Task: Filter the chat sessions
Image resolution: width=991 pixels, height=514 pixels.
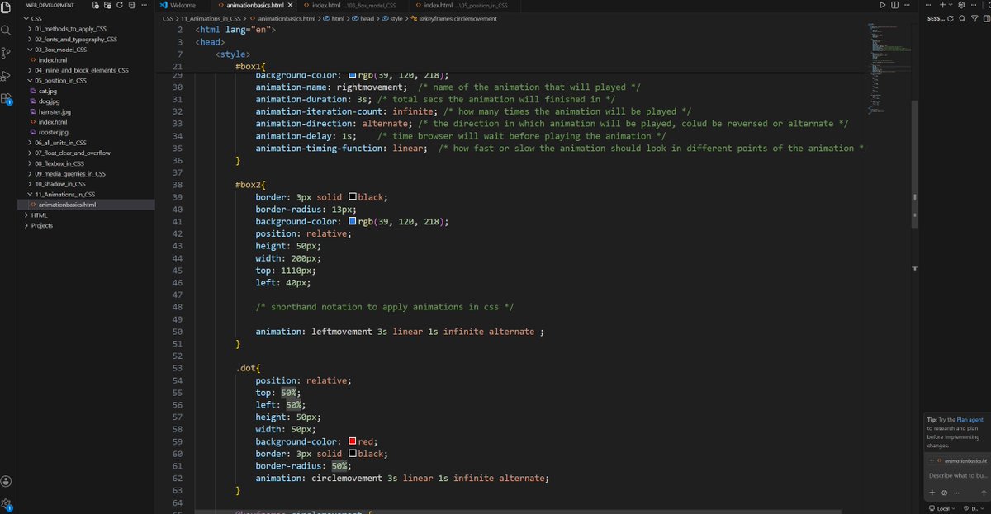Action: (x=974, y=18)
